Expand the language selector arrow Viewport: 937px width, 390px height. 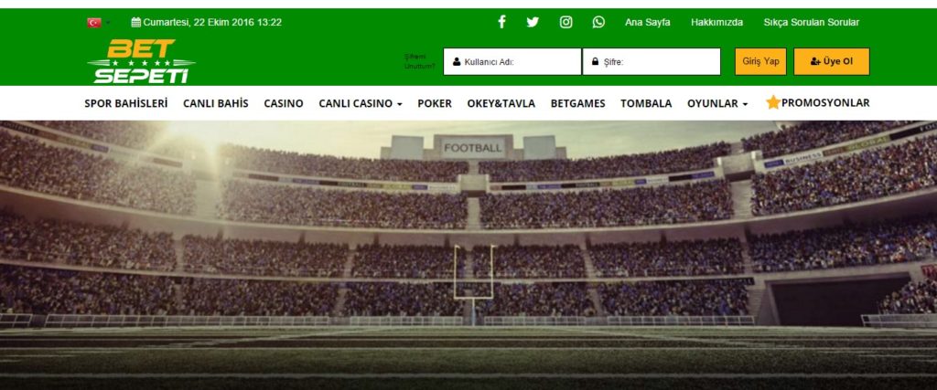108,23
